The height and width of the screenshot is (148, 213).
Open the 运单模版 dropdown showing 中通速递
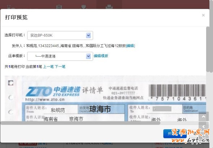click(x=60, y=56)
